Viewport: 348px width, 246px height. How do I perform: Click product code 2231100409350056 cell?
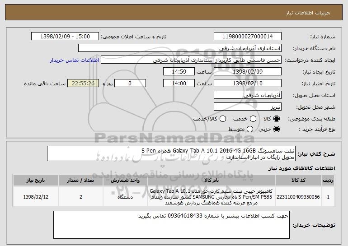coord(298,197)
